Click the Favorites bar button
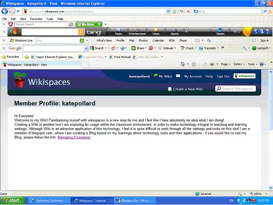 (x=10, y=57)
